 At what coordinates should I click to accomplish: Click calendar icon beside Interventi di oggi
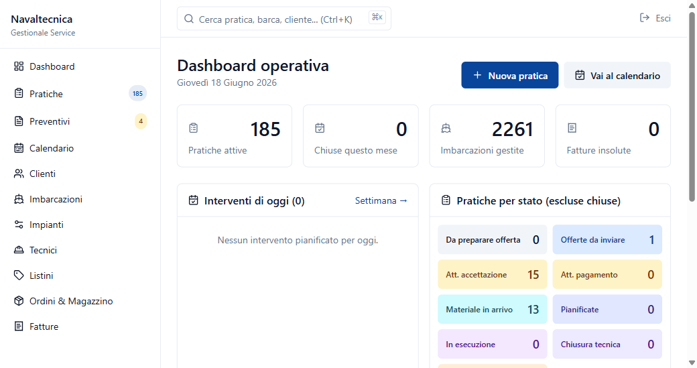coord(194,200)
